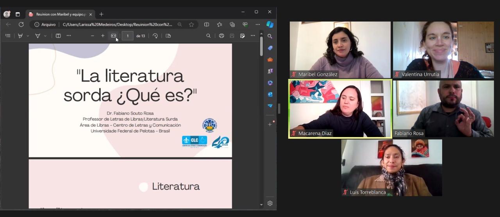
Task: Click the page number input field
Action: click(x=127, y=36)
